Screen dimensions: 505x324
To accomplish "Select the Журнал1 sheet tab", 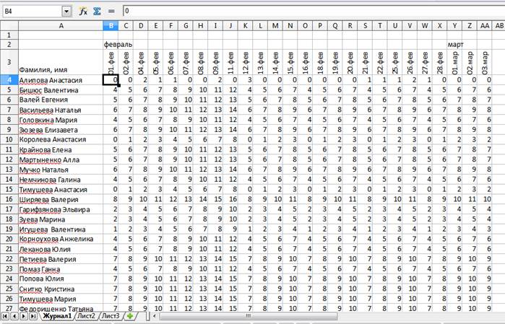I will click(57, 316).
